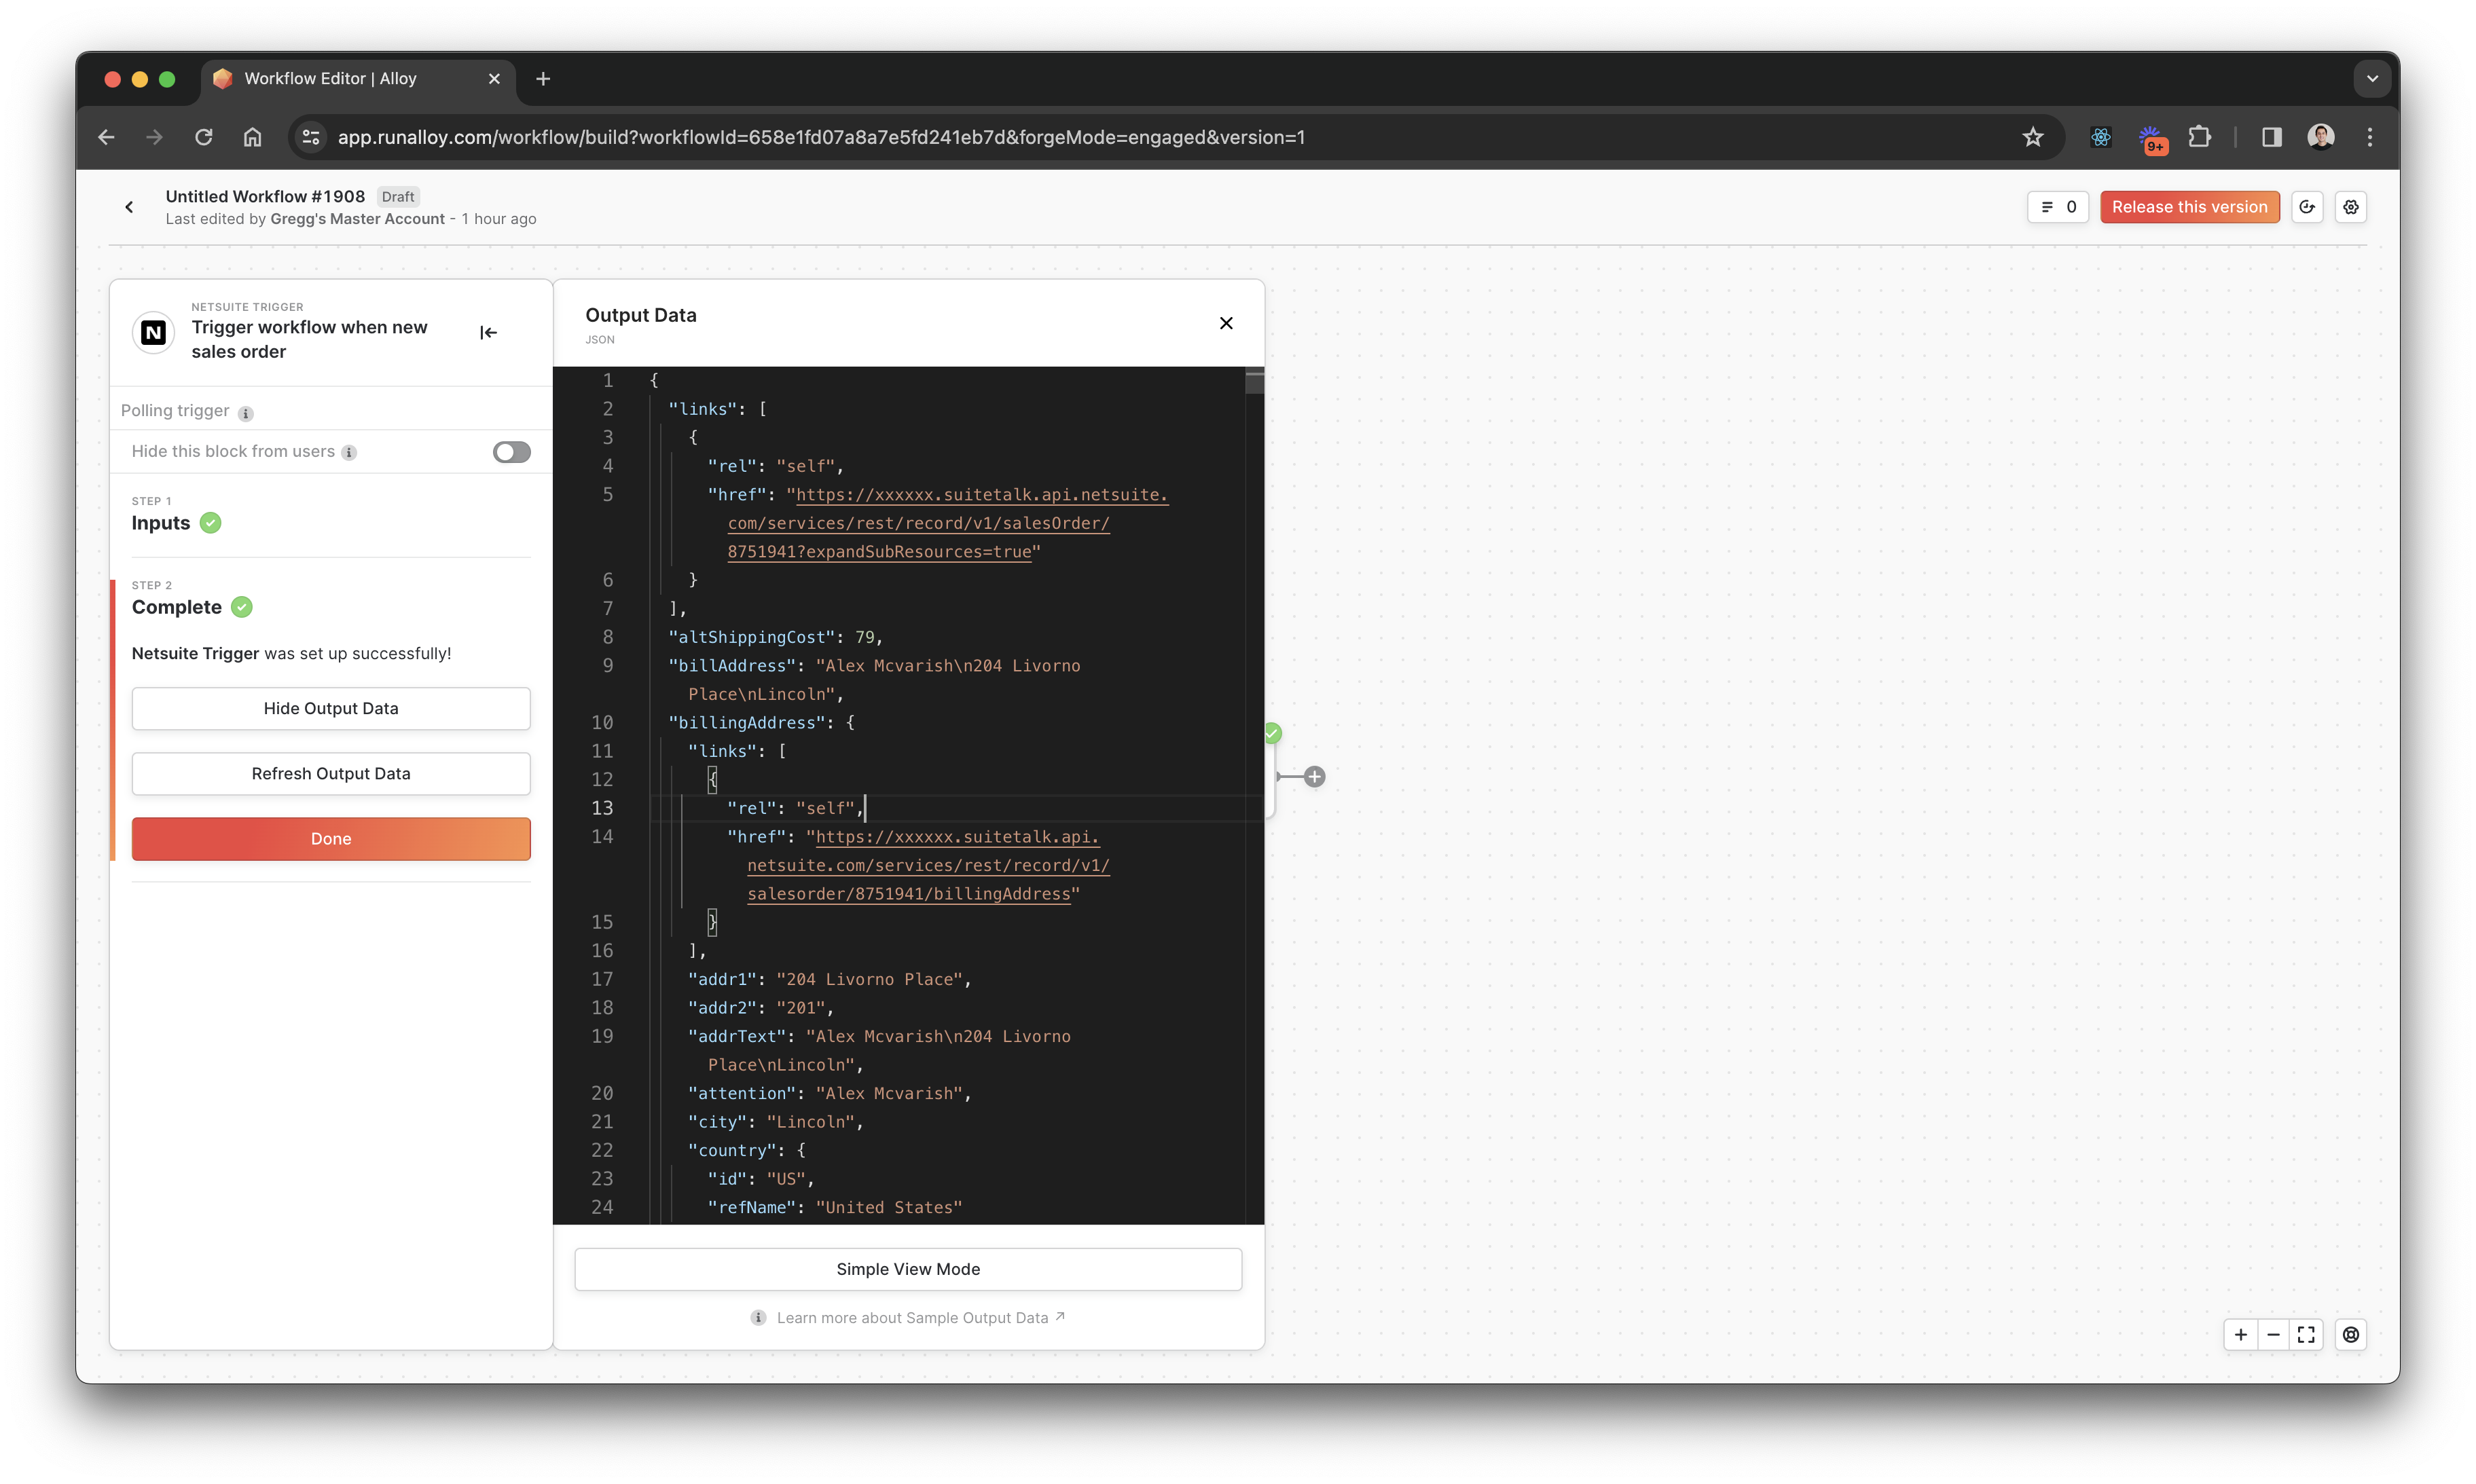Click the JSON editor scrollbar thumb

pyautogui.click(x=1254, y=381)
